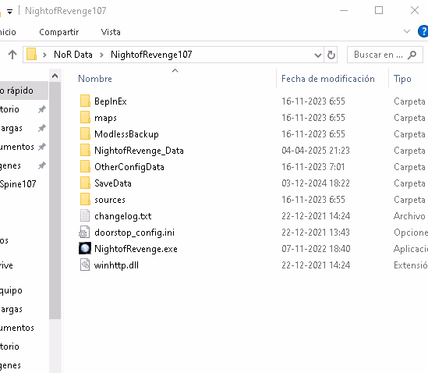
Task: Open the BepInEx folder icon
Action: coord(85,101)
